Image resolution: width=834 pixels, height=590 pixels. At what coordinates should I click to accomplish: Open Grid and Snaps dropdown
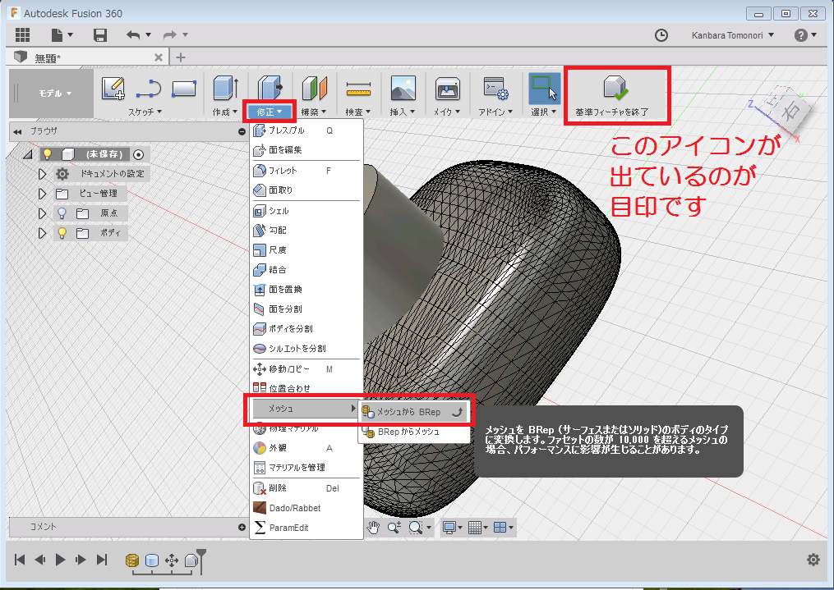(477, 528)
